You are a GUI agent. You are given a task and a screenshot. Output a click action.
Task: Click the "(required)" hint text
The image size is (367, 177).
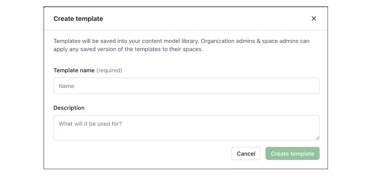coord(109,70)
